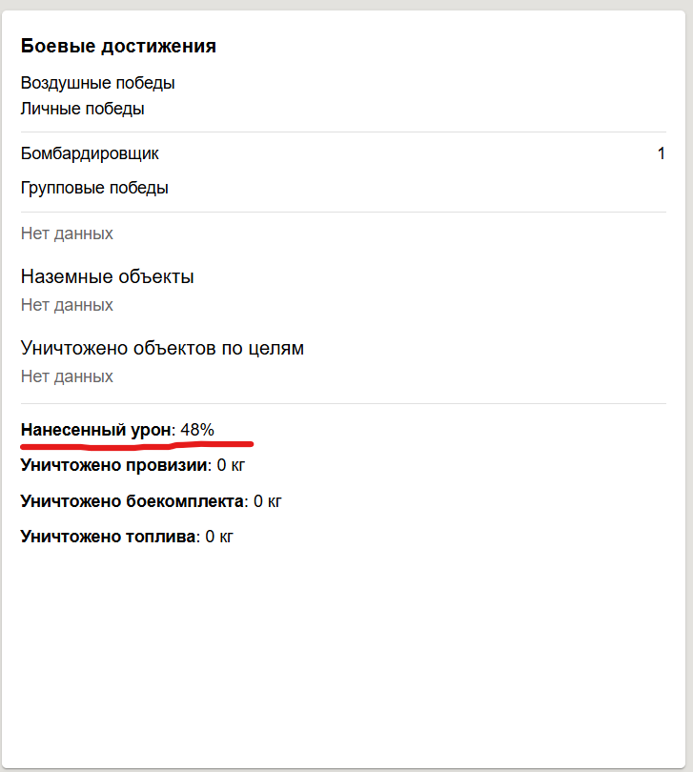
Task: Select the "Бомбардировщик" row label
Action: [x=90, y=153]
